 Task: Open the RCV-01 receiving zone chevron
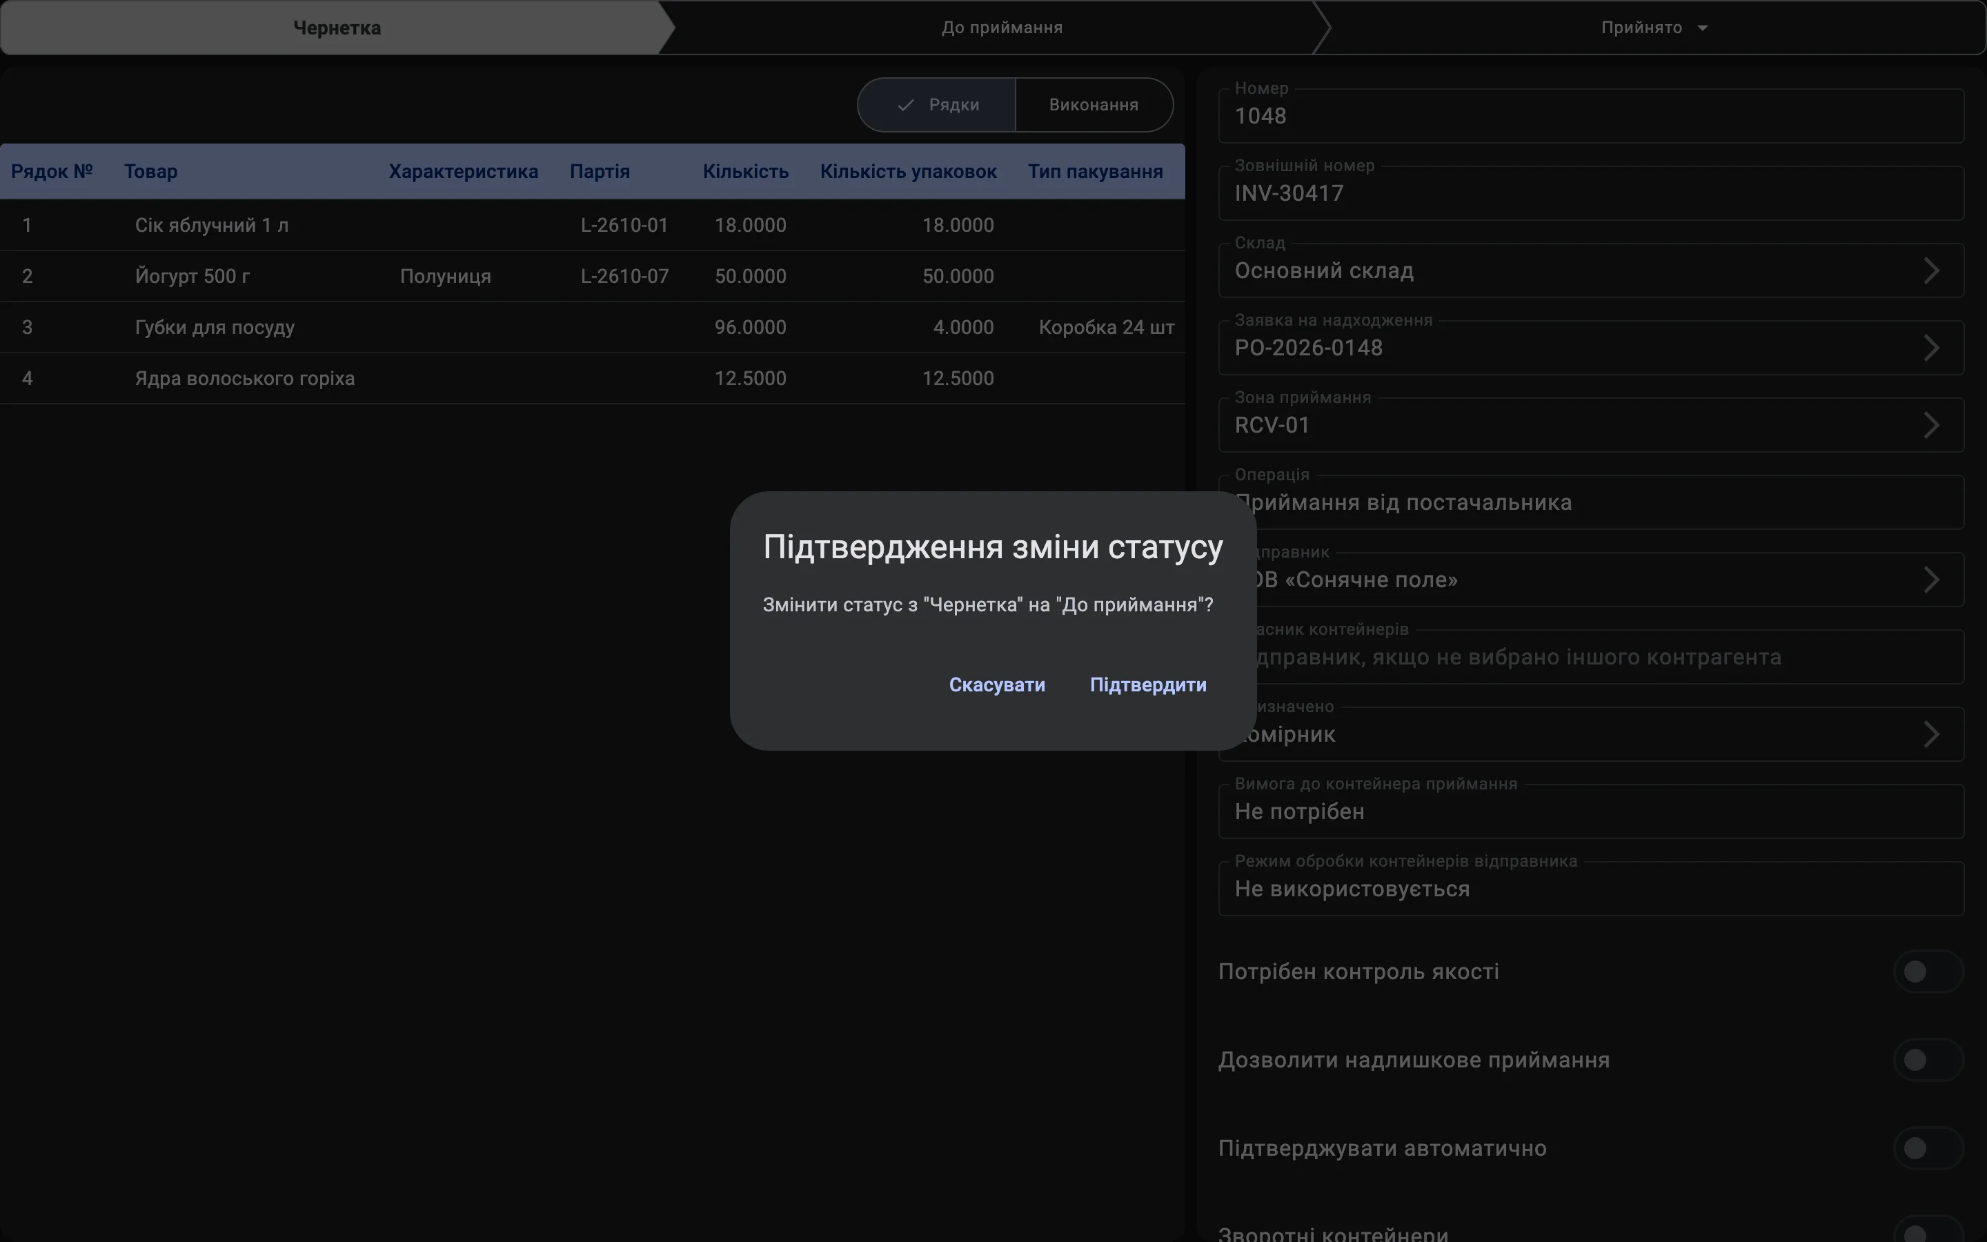(x=1931, y=426)
